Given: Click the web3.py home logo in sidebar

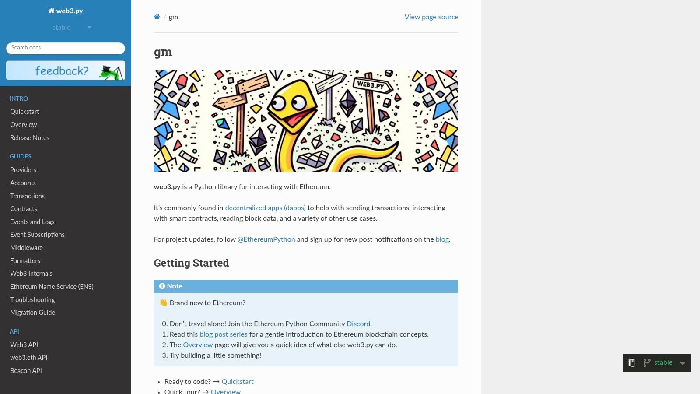Looking at the screenshot, I should click(66, 11).
